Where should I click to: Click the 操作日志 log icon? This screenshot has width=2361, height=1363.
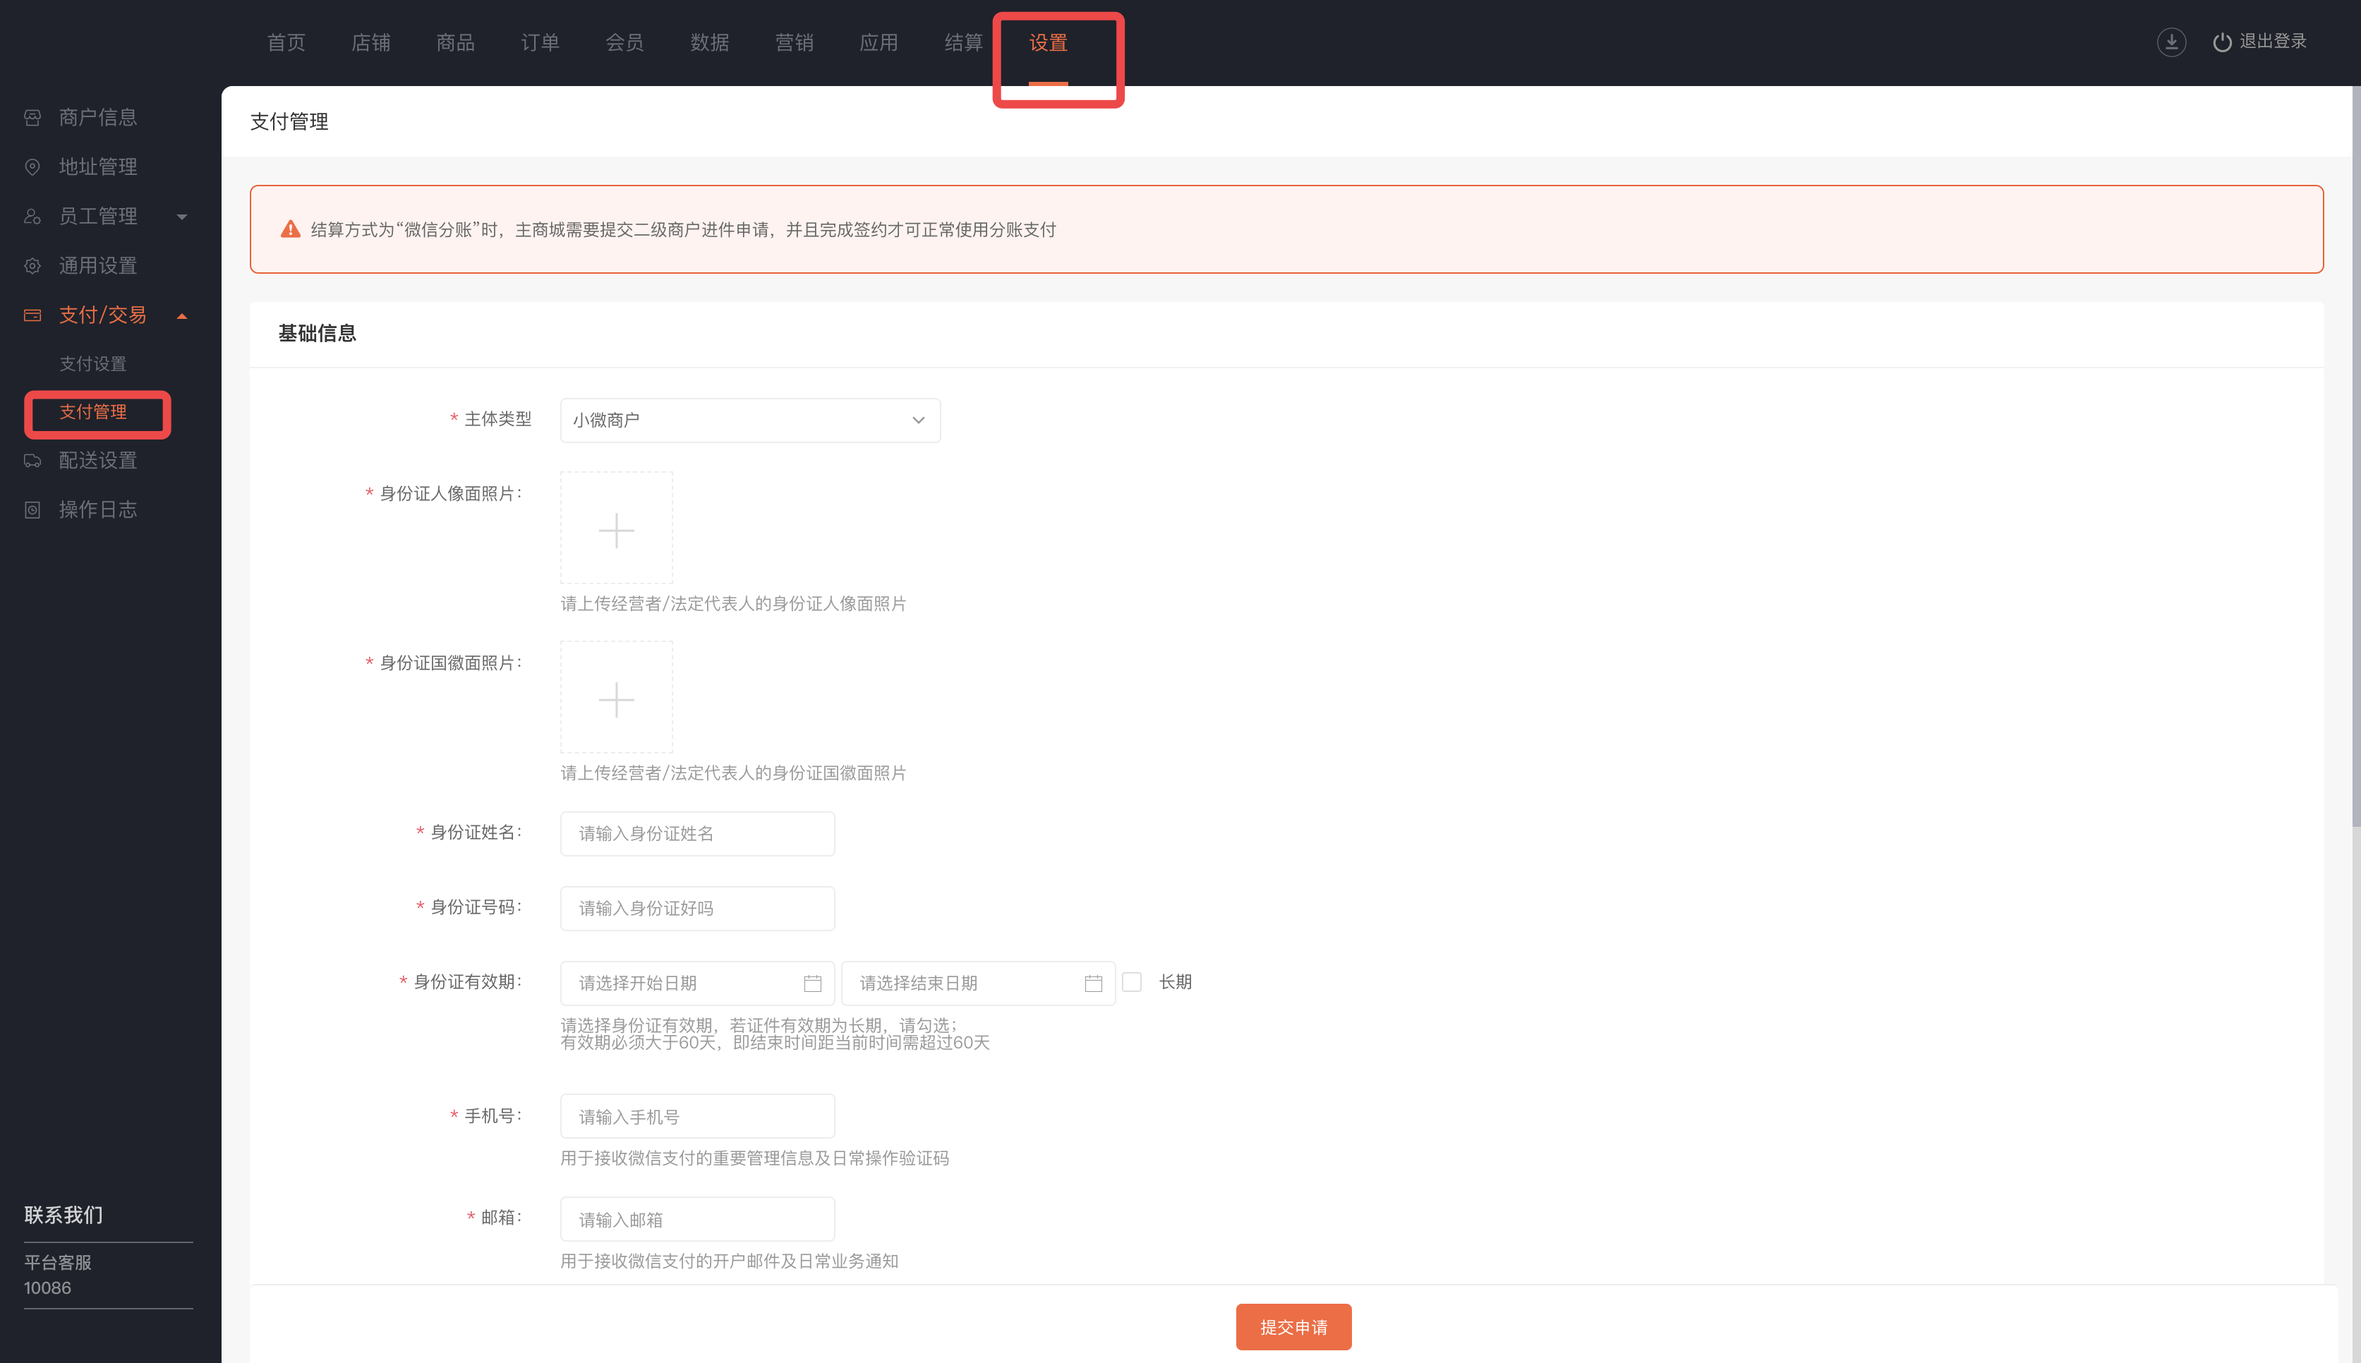(x=32, y=510)
